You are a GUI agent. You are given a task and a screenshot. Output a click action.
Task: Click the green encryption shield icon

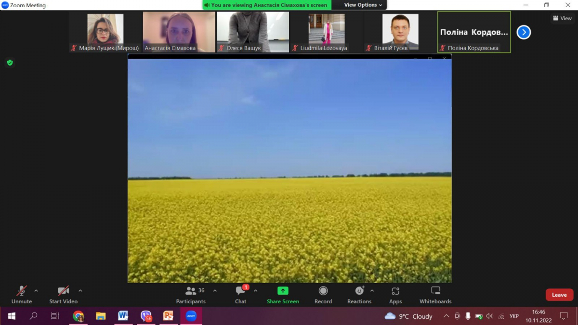coord(10,63)
